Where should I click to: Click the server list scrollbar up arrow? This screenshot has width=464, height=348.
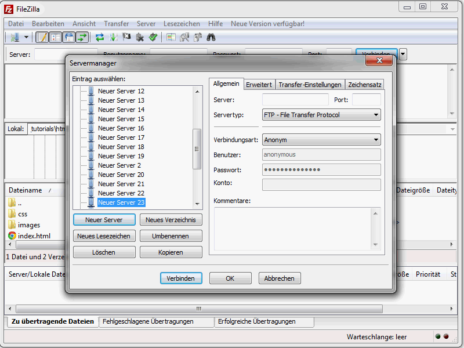tap(197, 92)
